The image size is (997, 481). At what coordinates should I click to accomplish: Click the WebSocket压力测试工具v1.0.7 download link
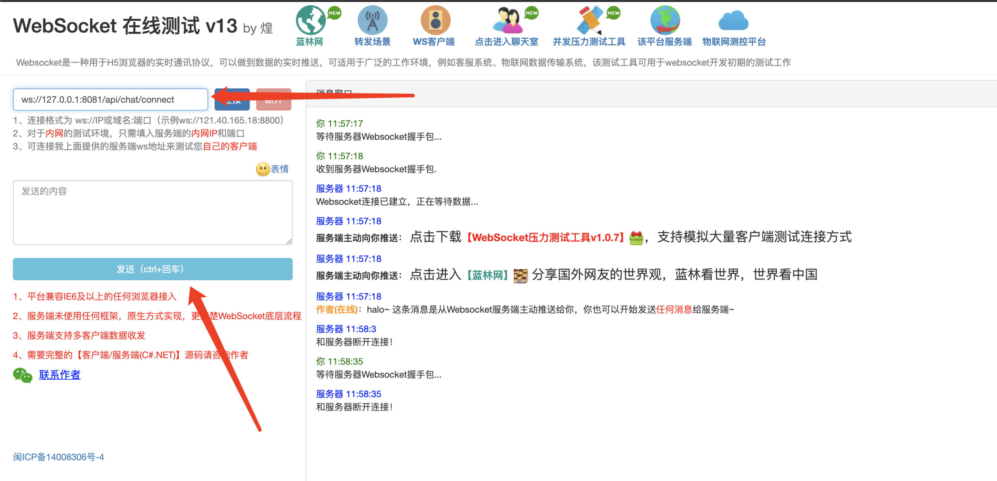pyautogui.click(x=545, y=238)
